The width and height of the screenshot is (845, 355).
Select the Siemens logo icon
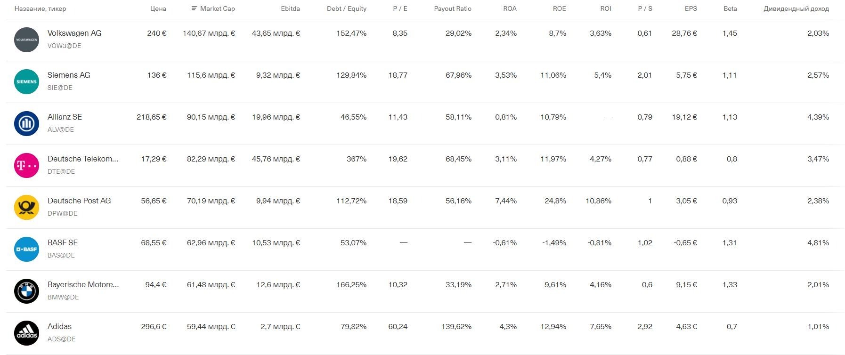(26, 82)
